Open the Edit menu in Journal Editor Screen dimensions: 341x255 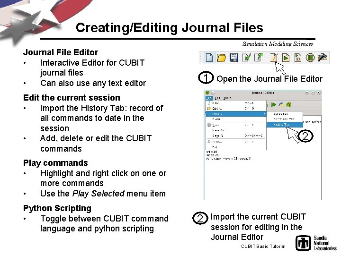(217, 98)
